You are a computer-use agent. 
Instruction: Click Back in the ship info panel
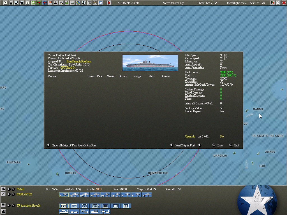[x=217, y=145]
